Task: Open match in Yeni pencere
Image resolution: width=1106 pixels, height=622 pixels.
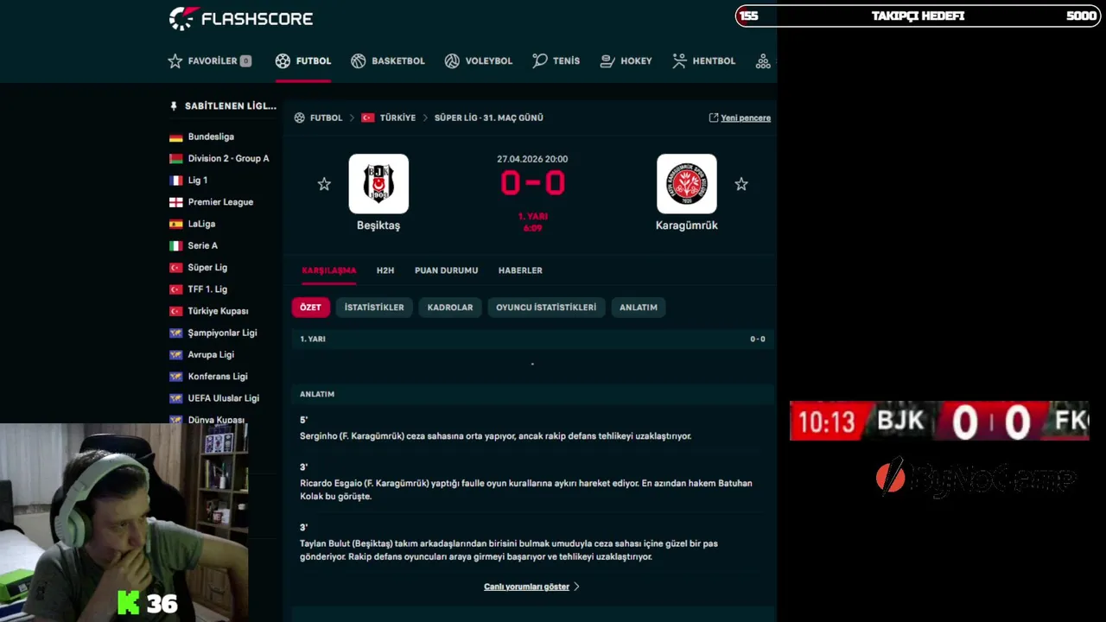Action: click(740, 117)
